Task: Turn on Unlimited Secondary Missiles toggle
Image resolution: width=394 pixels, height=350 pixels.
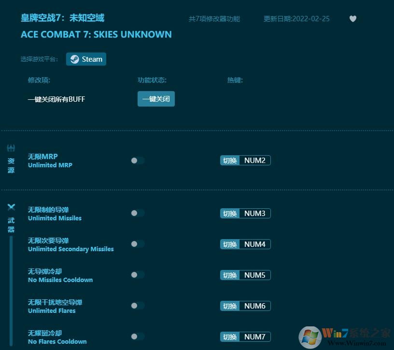Action: 138,244
